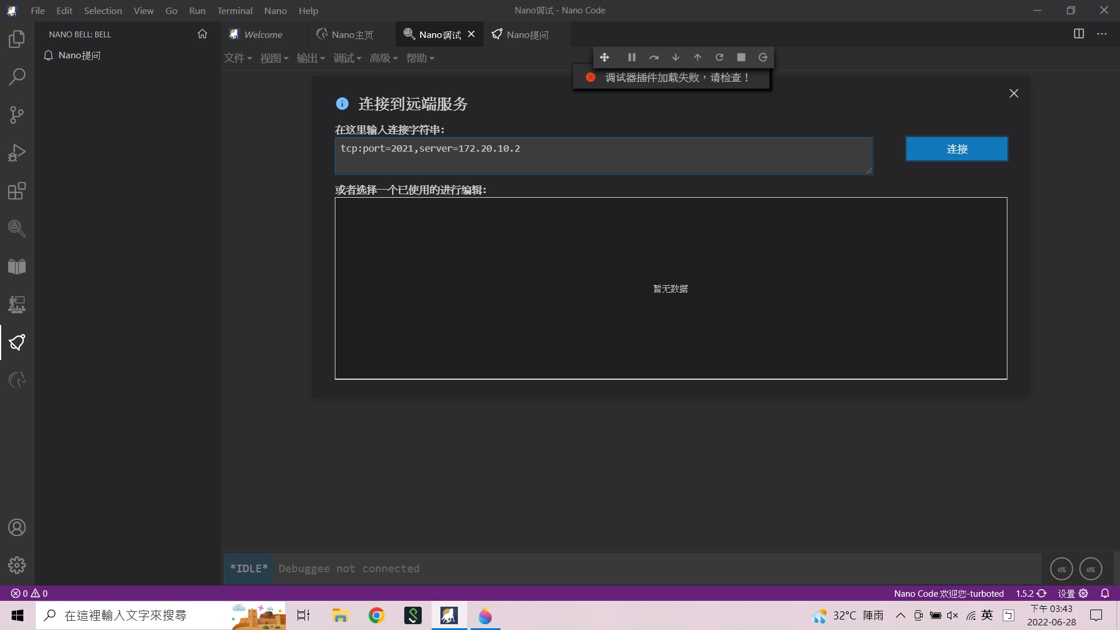Click version 1.5.2 update in status bar
The height and width of the screenshot is (630, 1120).
1031,593
